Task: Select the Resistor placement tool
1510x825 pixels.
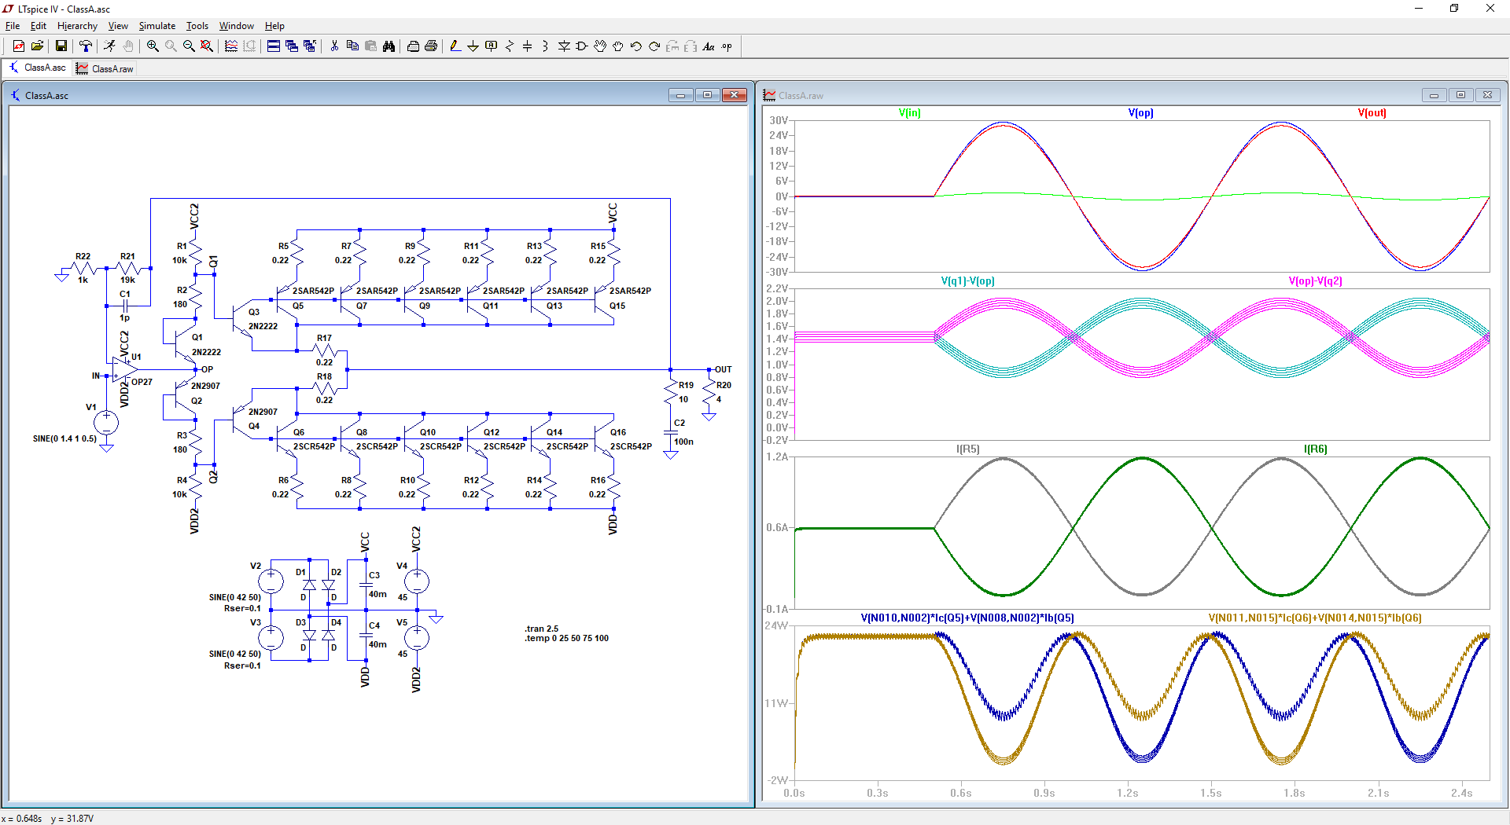Action: pos(510,46)
